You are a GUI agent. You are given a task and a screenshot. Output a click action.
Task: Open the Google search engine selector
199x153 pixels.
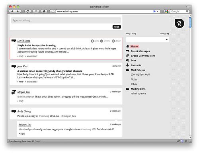[x=167, y=12]
